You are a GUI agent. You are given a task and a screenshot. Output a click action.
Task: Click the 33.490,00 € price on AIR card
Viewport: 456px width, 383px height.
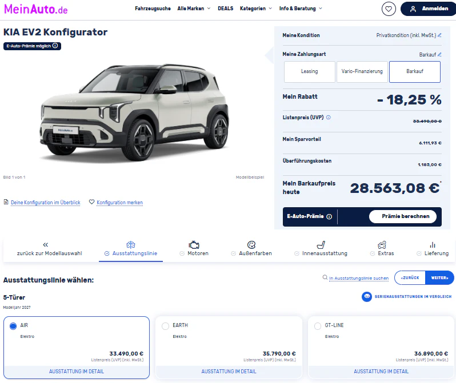point(126,354)
